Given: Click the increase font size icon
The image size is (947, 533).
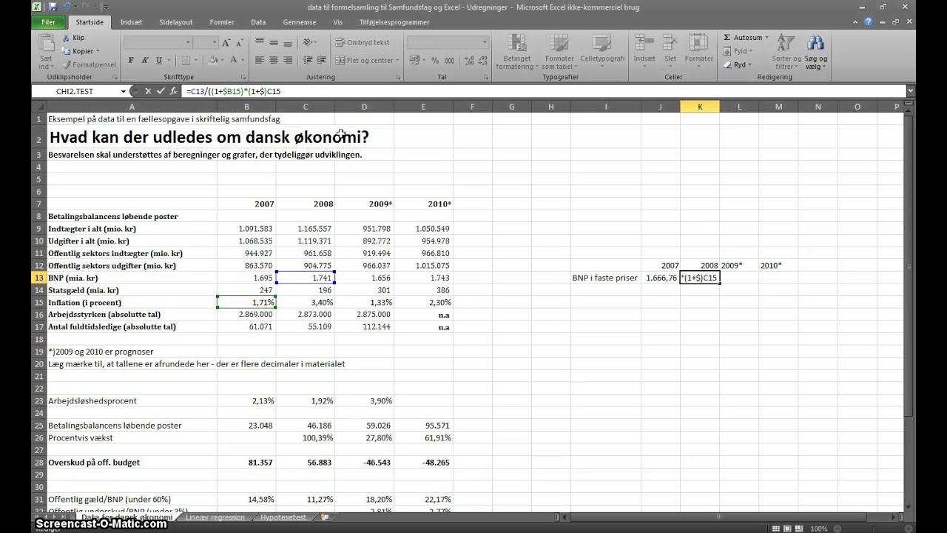Looking at the screenshot, I should click(226, 43).
